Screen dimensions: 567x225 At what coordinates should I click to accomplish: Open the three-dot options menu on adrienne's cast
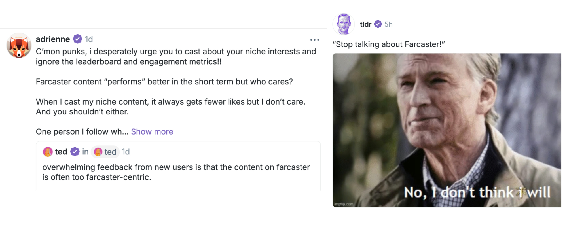(314, 40)
